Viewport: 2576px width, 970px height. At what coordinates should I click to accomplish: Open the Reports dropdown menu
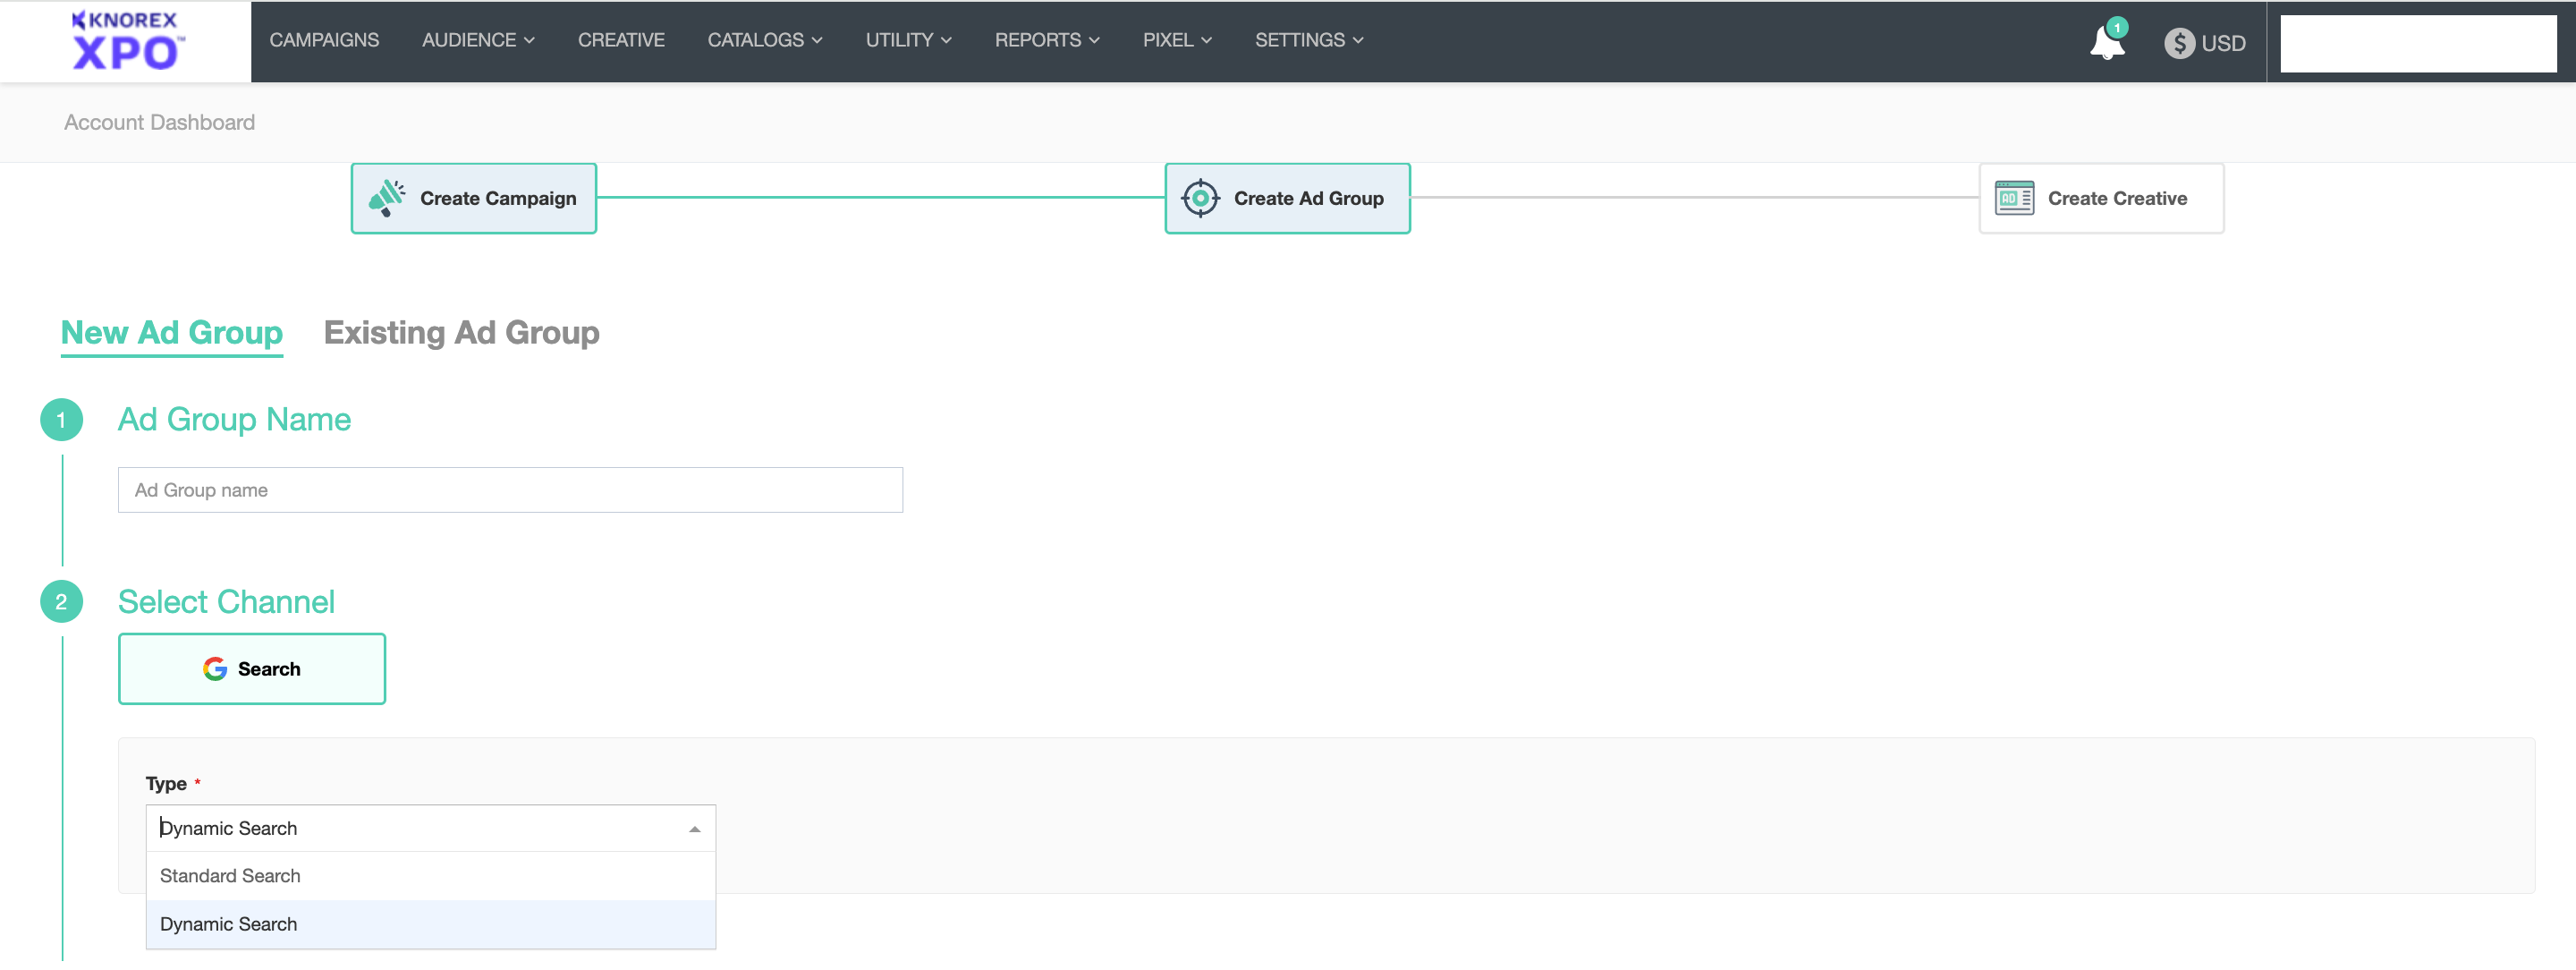click(1046, 40)
